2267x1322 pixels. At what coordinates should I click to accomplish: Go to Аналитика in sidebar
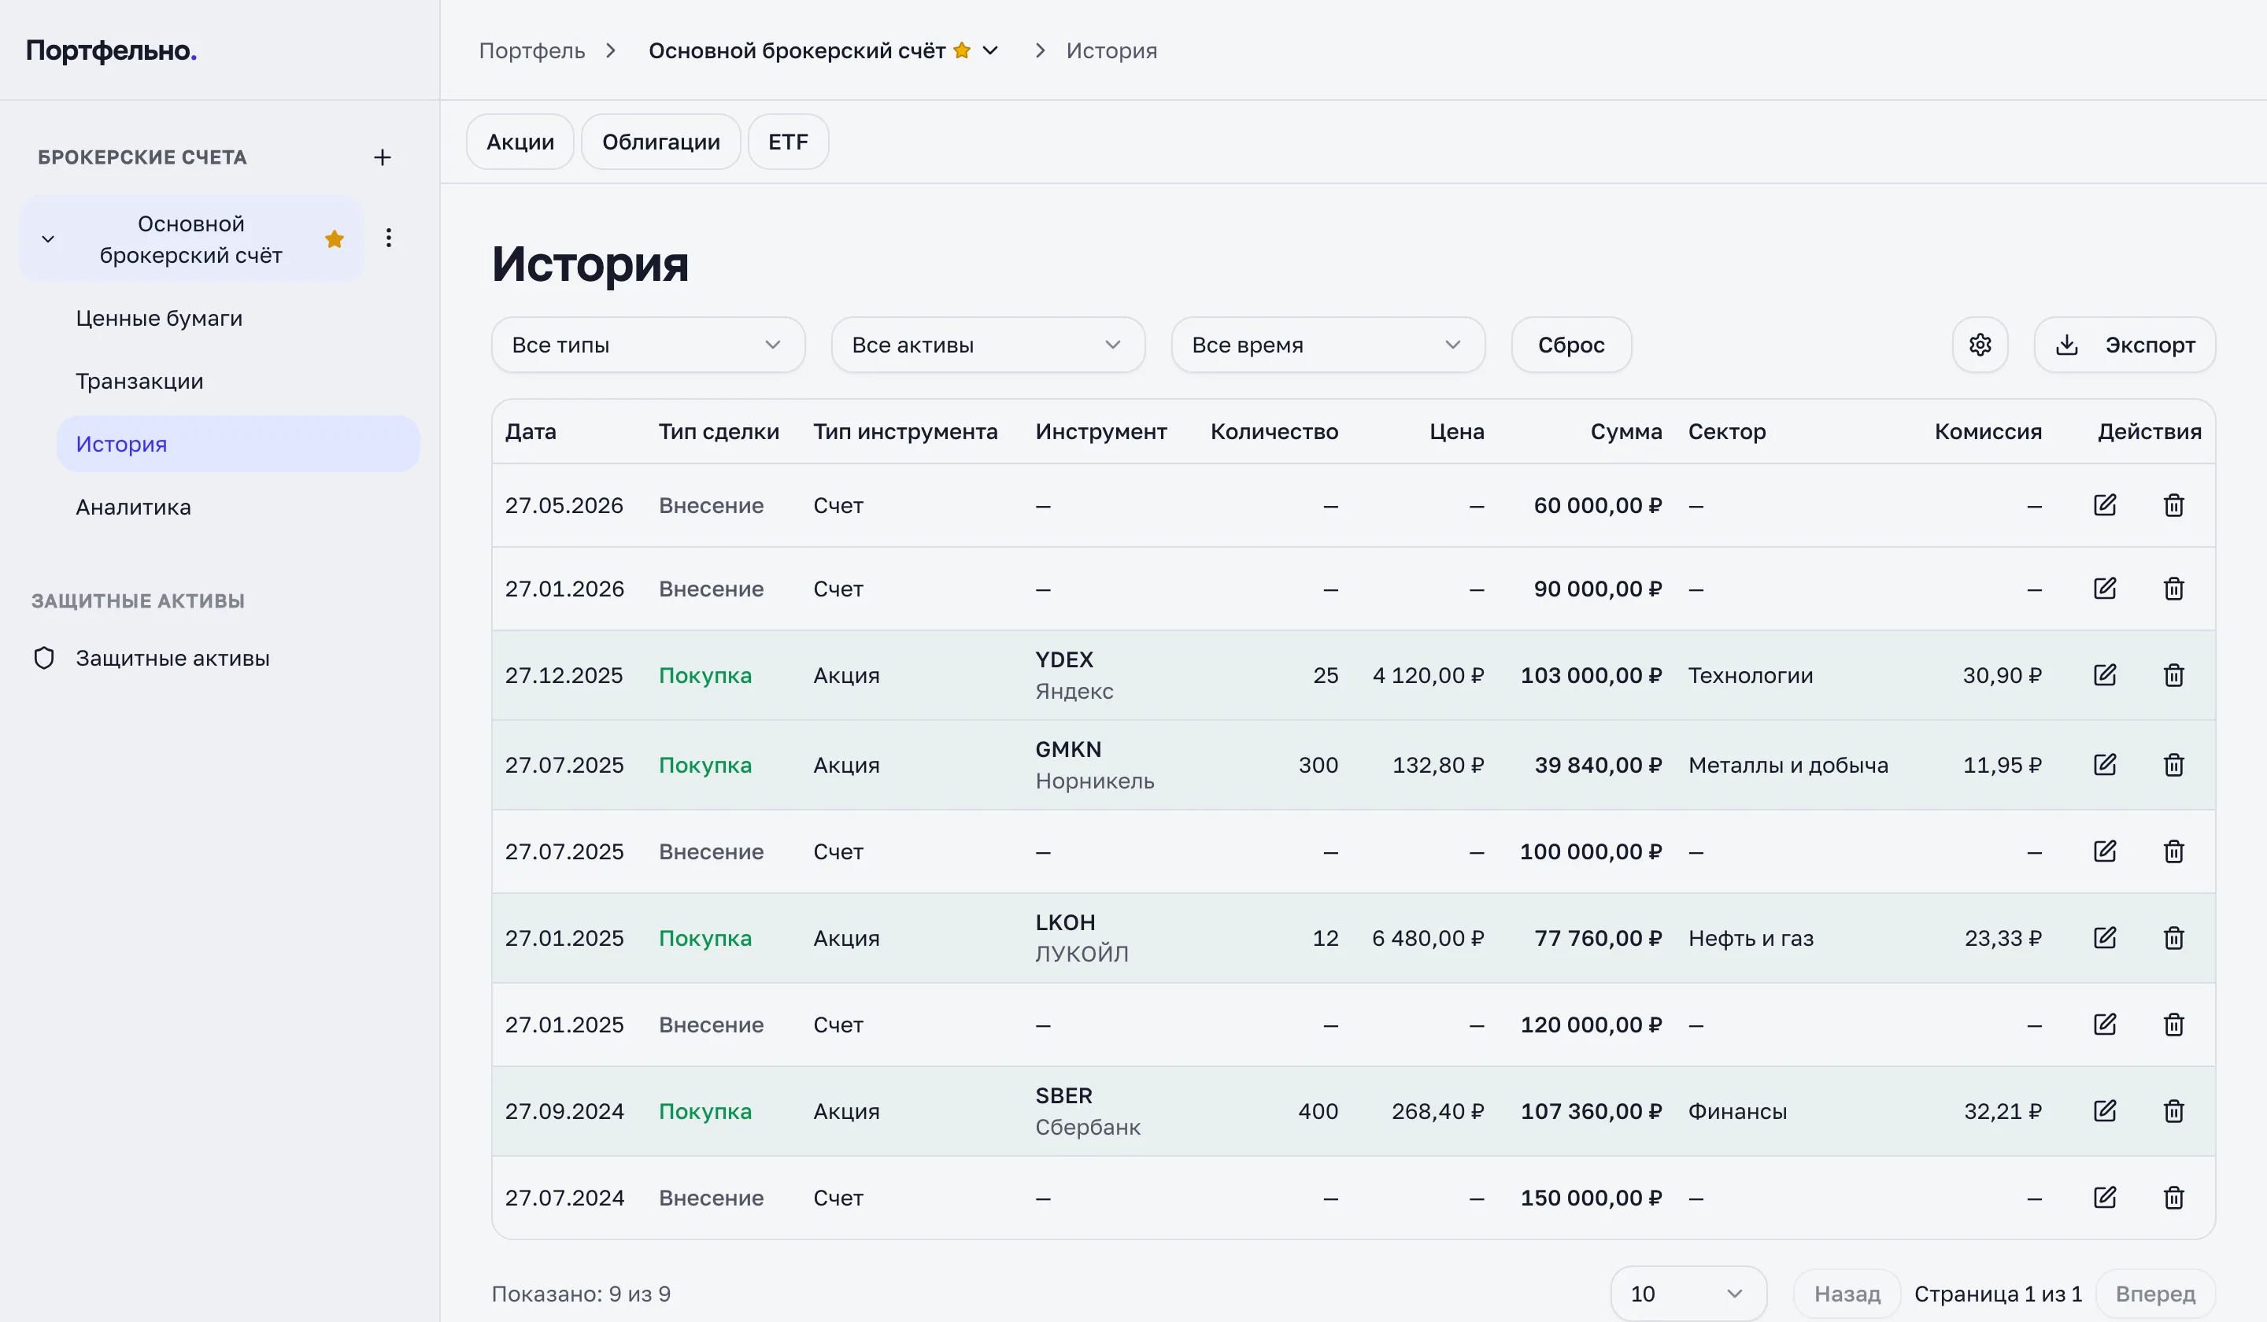[133, 508]
